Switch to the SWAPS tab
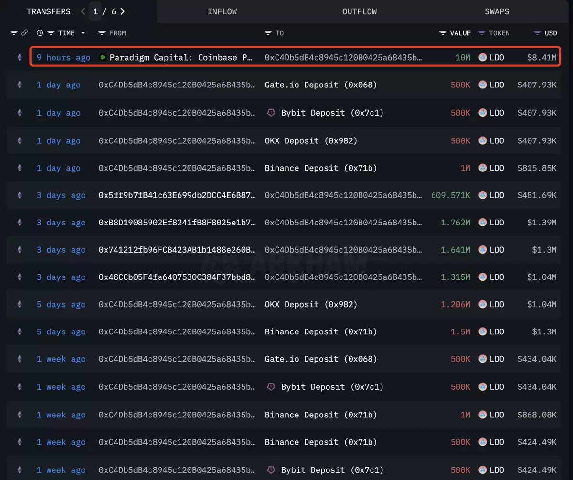The height and width of the screenshot is (480, 573). click(497, 11)
